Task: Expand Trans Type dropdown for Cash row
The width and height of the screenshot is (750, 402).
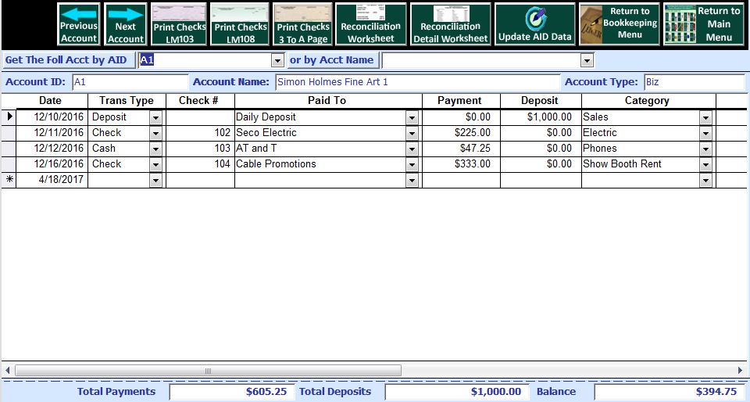Action: coord(156,149)
